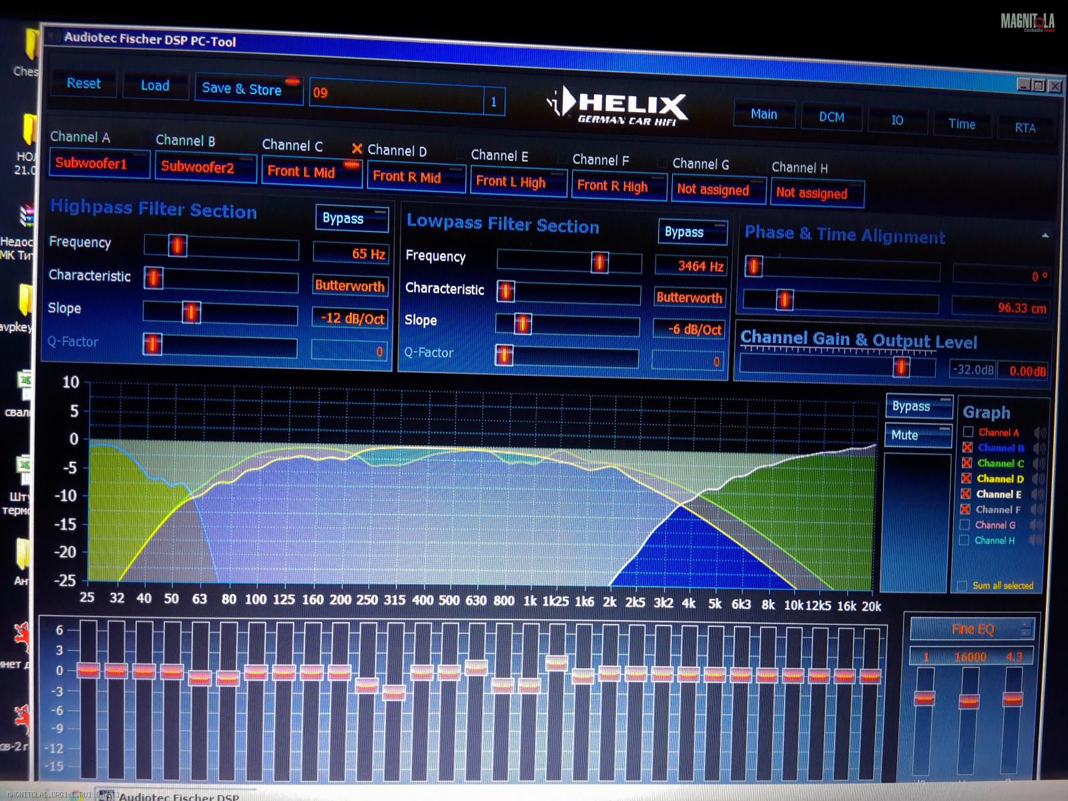The image size is (1068, 801).
Task: Select Channel H Not assigned button
Action: coord(818,194)
